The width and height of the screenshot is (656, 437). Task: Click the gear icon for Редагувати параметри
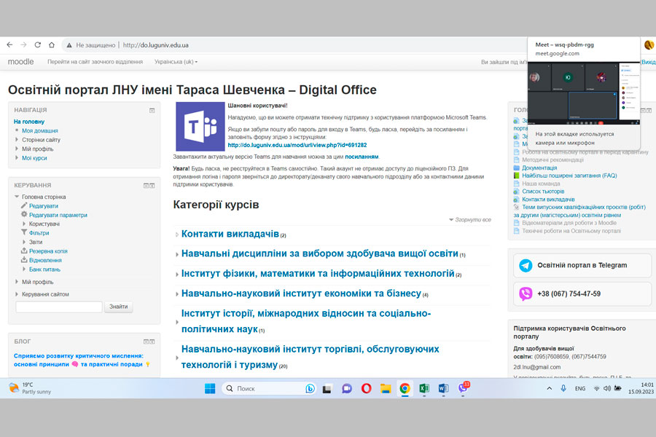click(x=24, y=215)
